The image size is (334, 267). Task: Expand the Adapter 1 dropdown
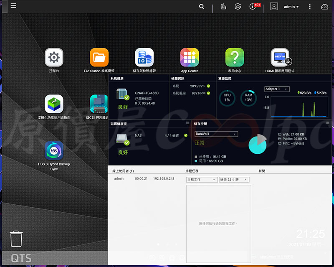pyautogui.click(x=277, y=89)
